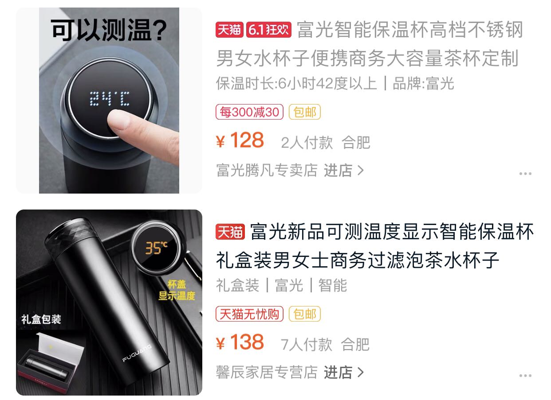Expand chevron after first 进店 link
The height and width of the screenshot is (400, 551).
pyautogui.click(x=360, y=170)
